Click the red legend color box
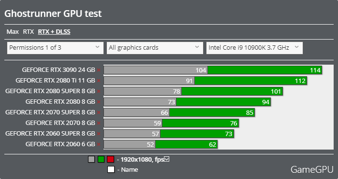 (111, 159)
